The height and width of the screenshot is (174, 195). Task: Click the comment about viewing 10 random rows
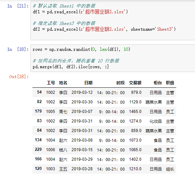tap(76, 61)
